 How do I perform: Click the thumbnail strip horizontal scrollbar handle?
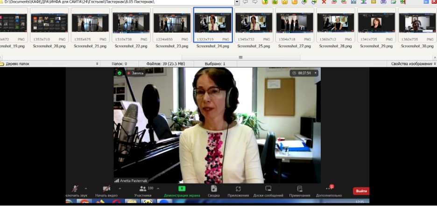[241, 57]
